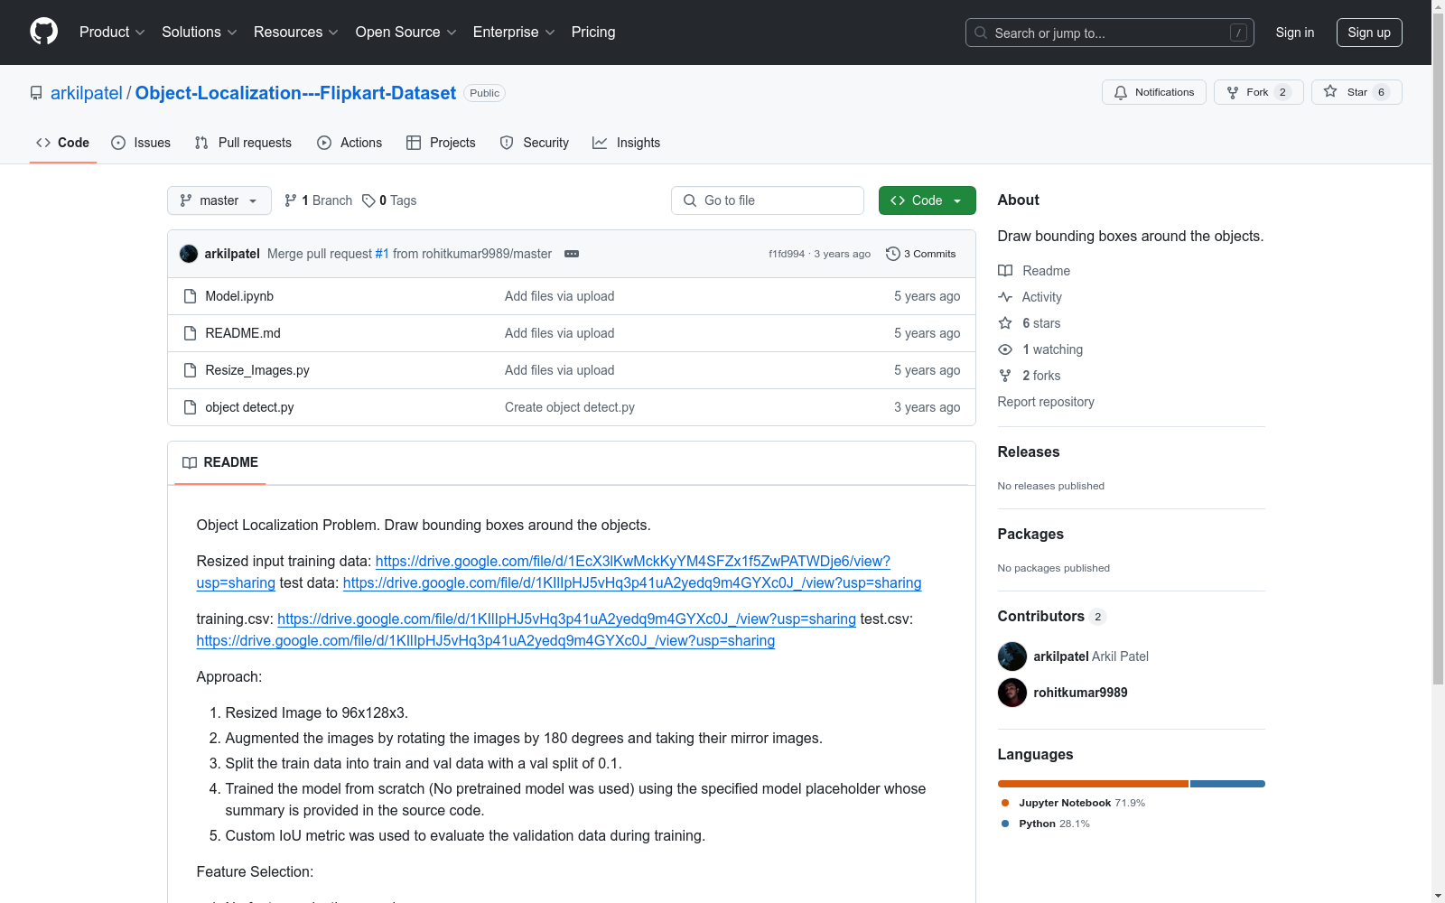Click the branch icon beside 1 Branch
1445x903 pixels.
click(291, 200)
